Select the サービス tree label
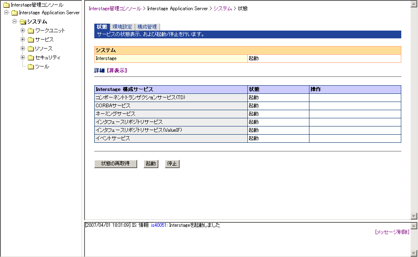418x257 pixels. (44, 40)
